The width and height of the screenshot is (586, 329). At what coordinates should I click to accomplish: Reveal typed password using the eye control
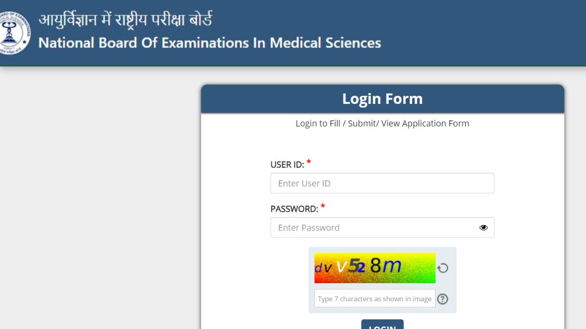pos(483,227)
